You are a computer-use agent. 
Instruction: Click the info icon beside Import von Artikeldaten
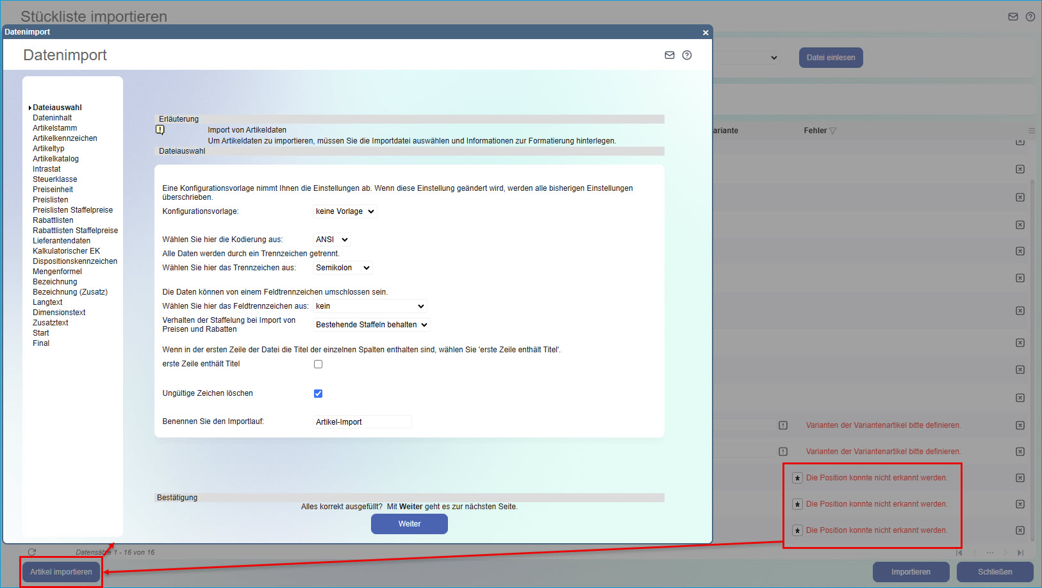click(160, 130)
